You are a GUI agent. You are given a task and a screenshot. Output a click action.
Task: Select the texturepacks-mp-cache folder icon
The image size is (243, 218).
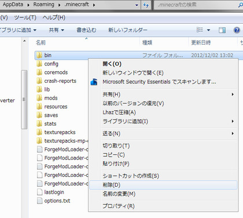(x=39, y=141)
